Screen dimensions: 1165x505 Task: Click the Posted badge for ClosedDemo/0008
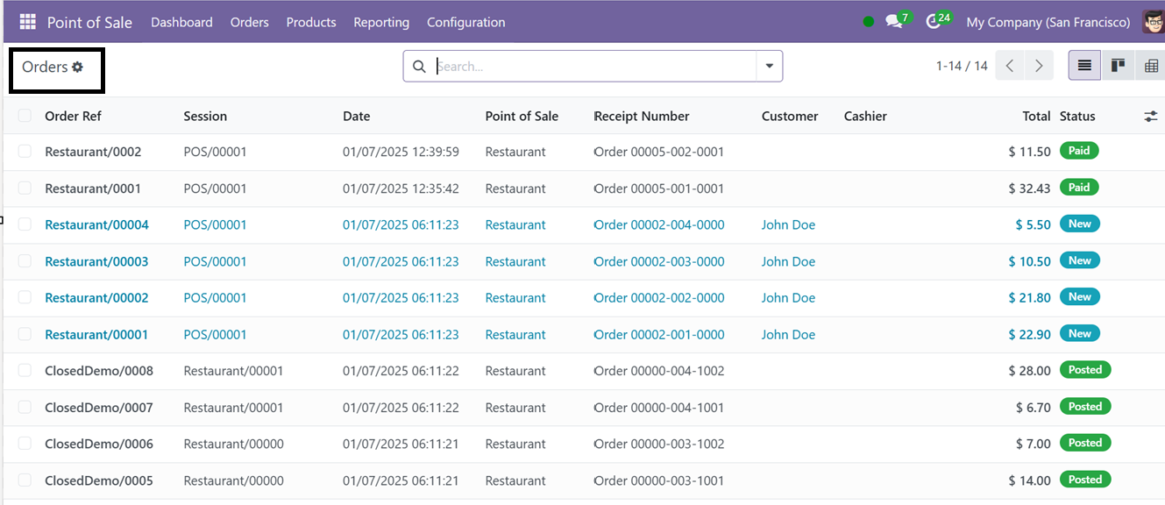tap(1085, 370)
